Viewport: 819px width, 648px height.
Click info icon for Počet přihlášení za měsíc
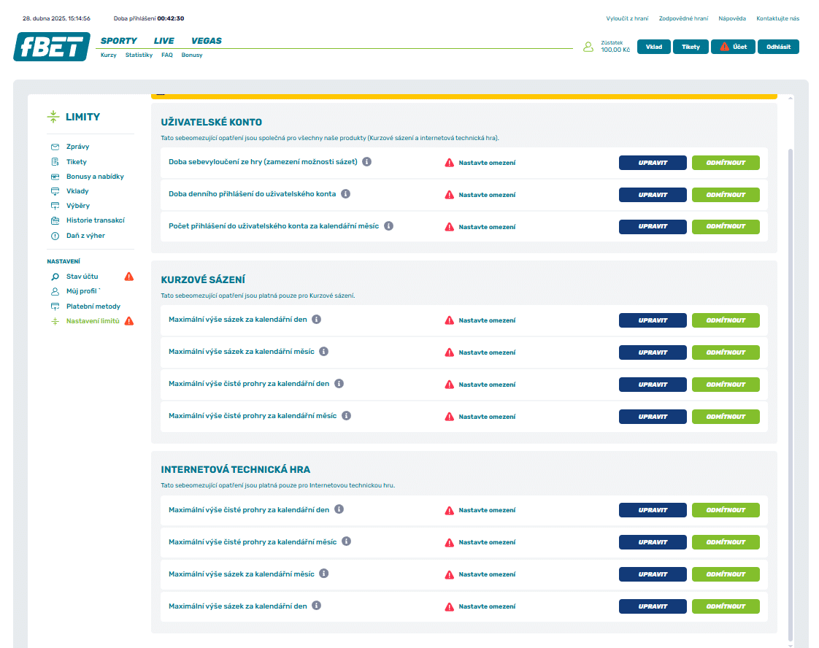point(388,226)
